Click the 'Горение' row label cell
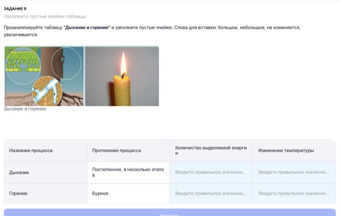Screen dimensions: 340x216 coord(45,194)
